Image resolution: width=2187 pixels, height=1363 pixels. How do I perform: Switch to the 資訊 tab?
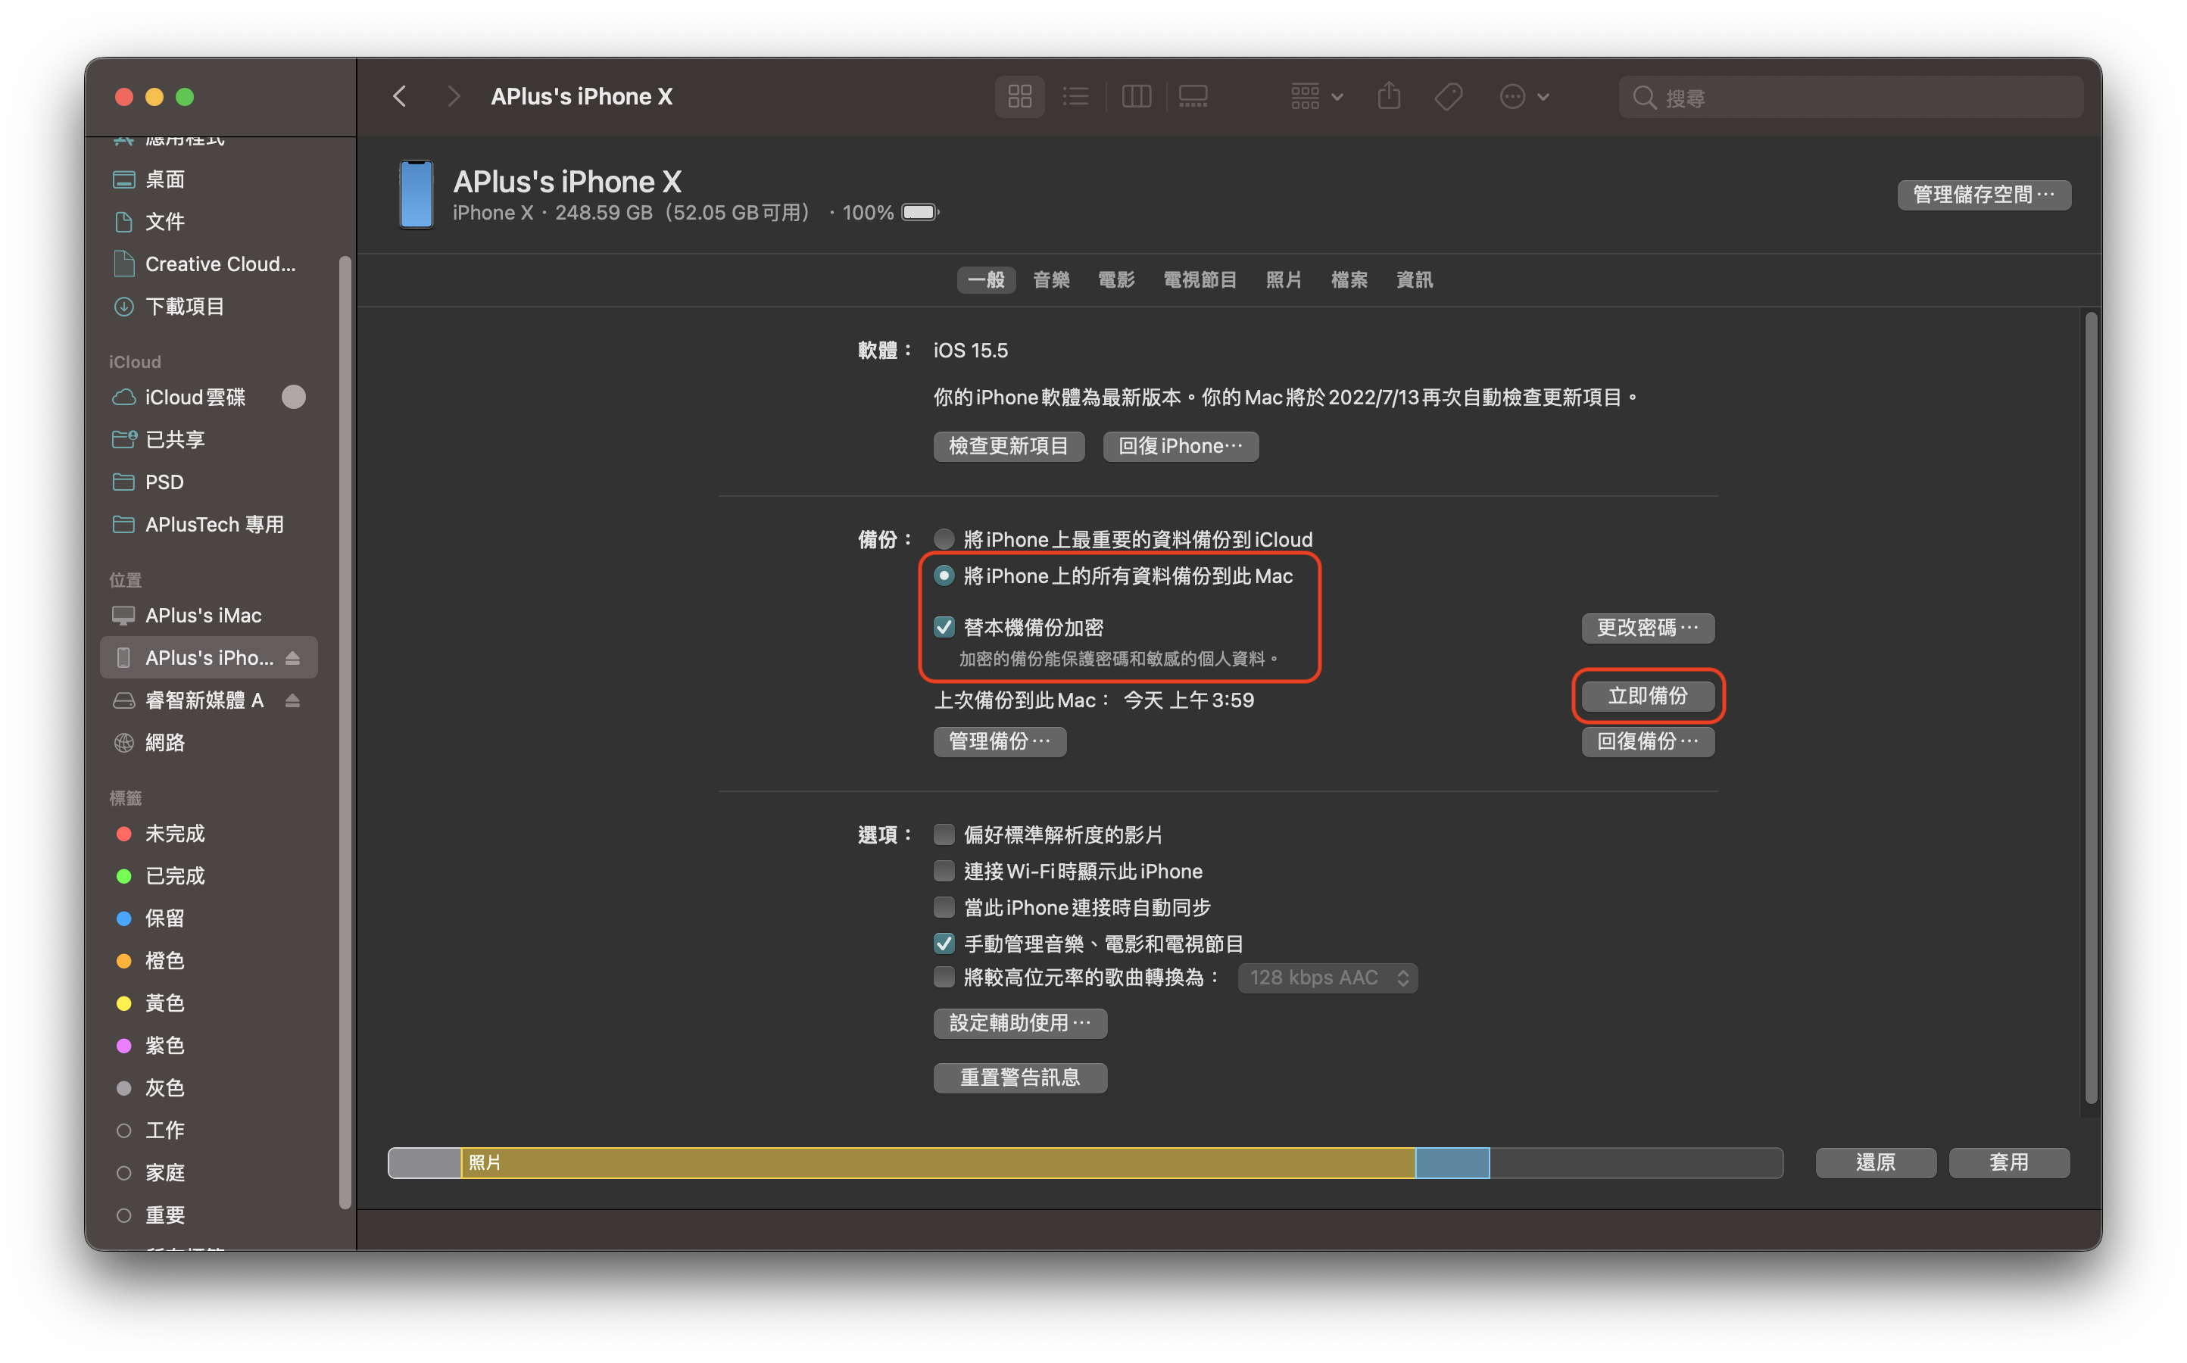click(1415, 280)
